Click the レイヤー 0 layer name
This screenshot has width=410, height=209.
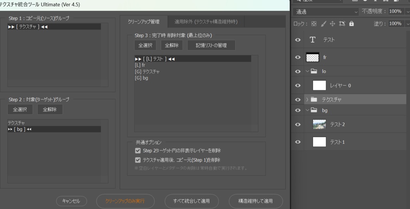pos(340,86)
